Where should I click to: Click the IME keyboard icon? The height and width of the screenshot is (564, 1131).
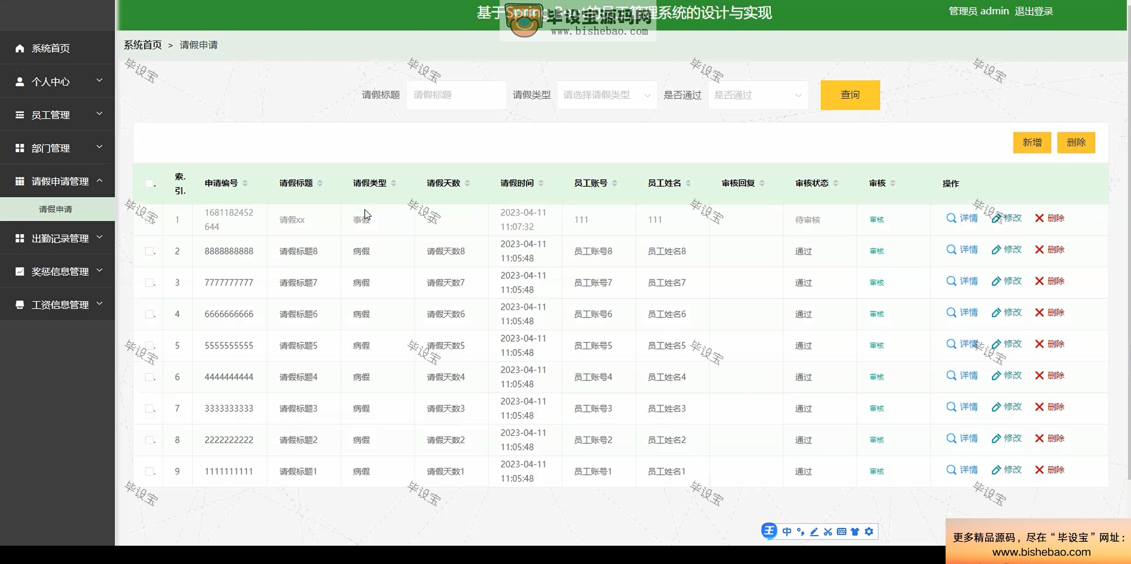(x=841, y=531)
